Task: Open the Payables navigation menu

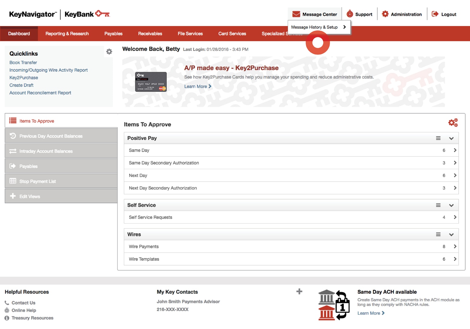Action: click(x=113, y=34)
